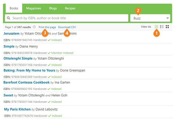The image size is (174, 123).
Task: Open the Ottolenghi Simple book title
Action: click(x=18, y=59)
